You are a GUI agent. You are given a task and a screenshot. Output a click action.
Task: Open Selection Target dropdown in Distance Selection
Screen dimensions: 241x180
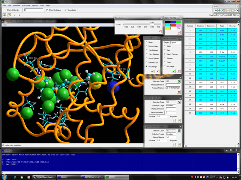click(x=171, y=105)
